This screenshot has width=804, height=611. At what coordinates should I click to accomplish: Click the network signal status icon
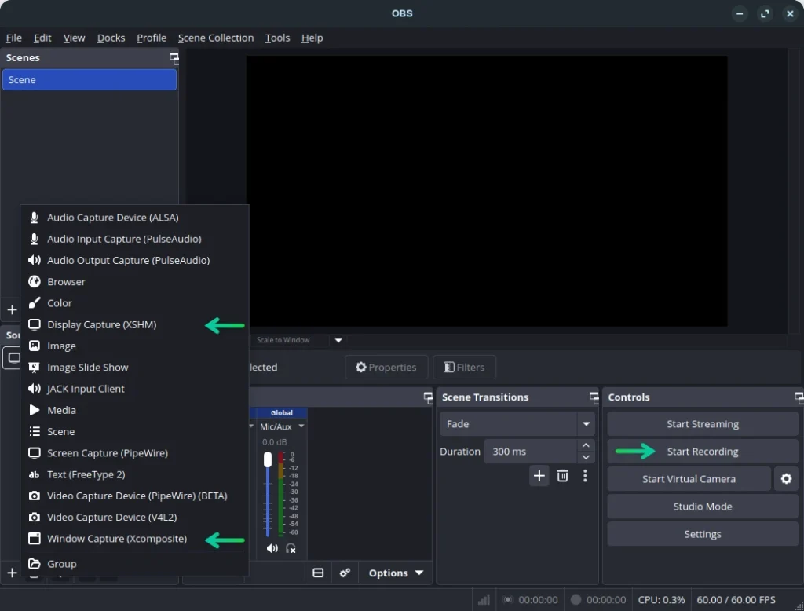pos(484,600)
